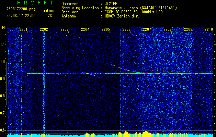Click the 2206 time marker

126,29
